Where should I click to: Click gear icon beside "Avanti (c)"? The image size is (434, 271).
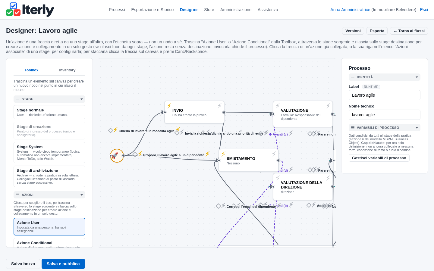pyautogui.click(x=270, y=134)
